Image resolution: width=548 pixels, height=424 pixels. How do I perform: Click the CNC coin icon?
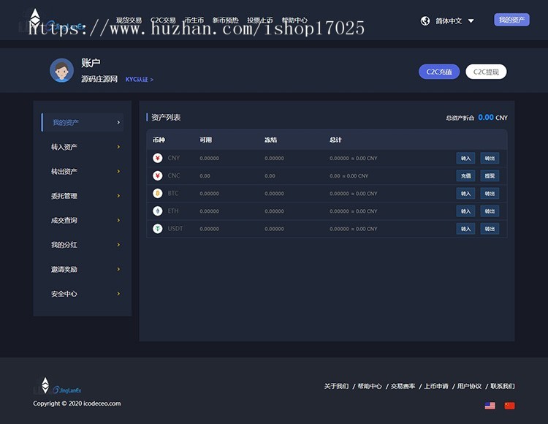(158, 175)
